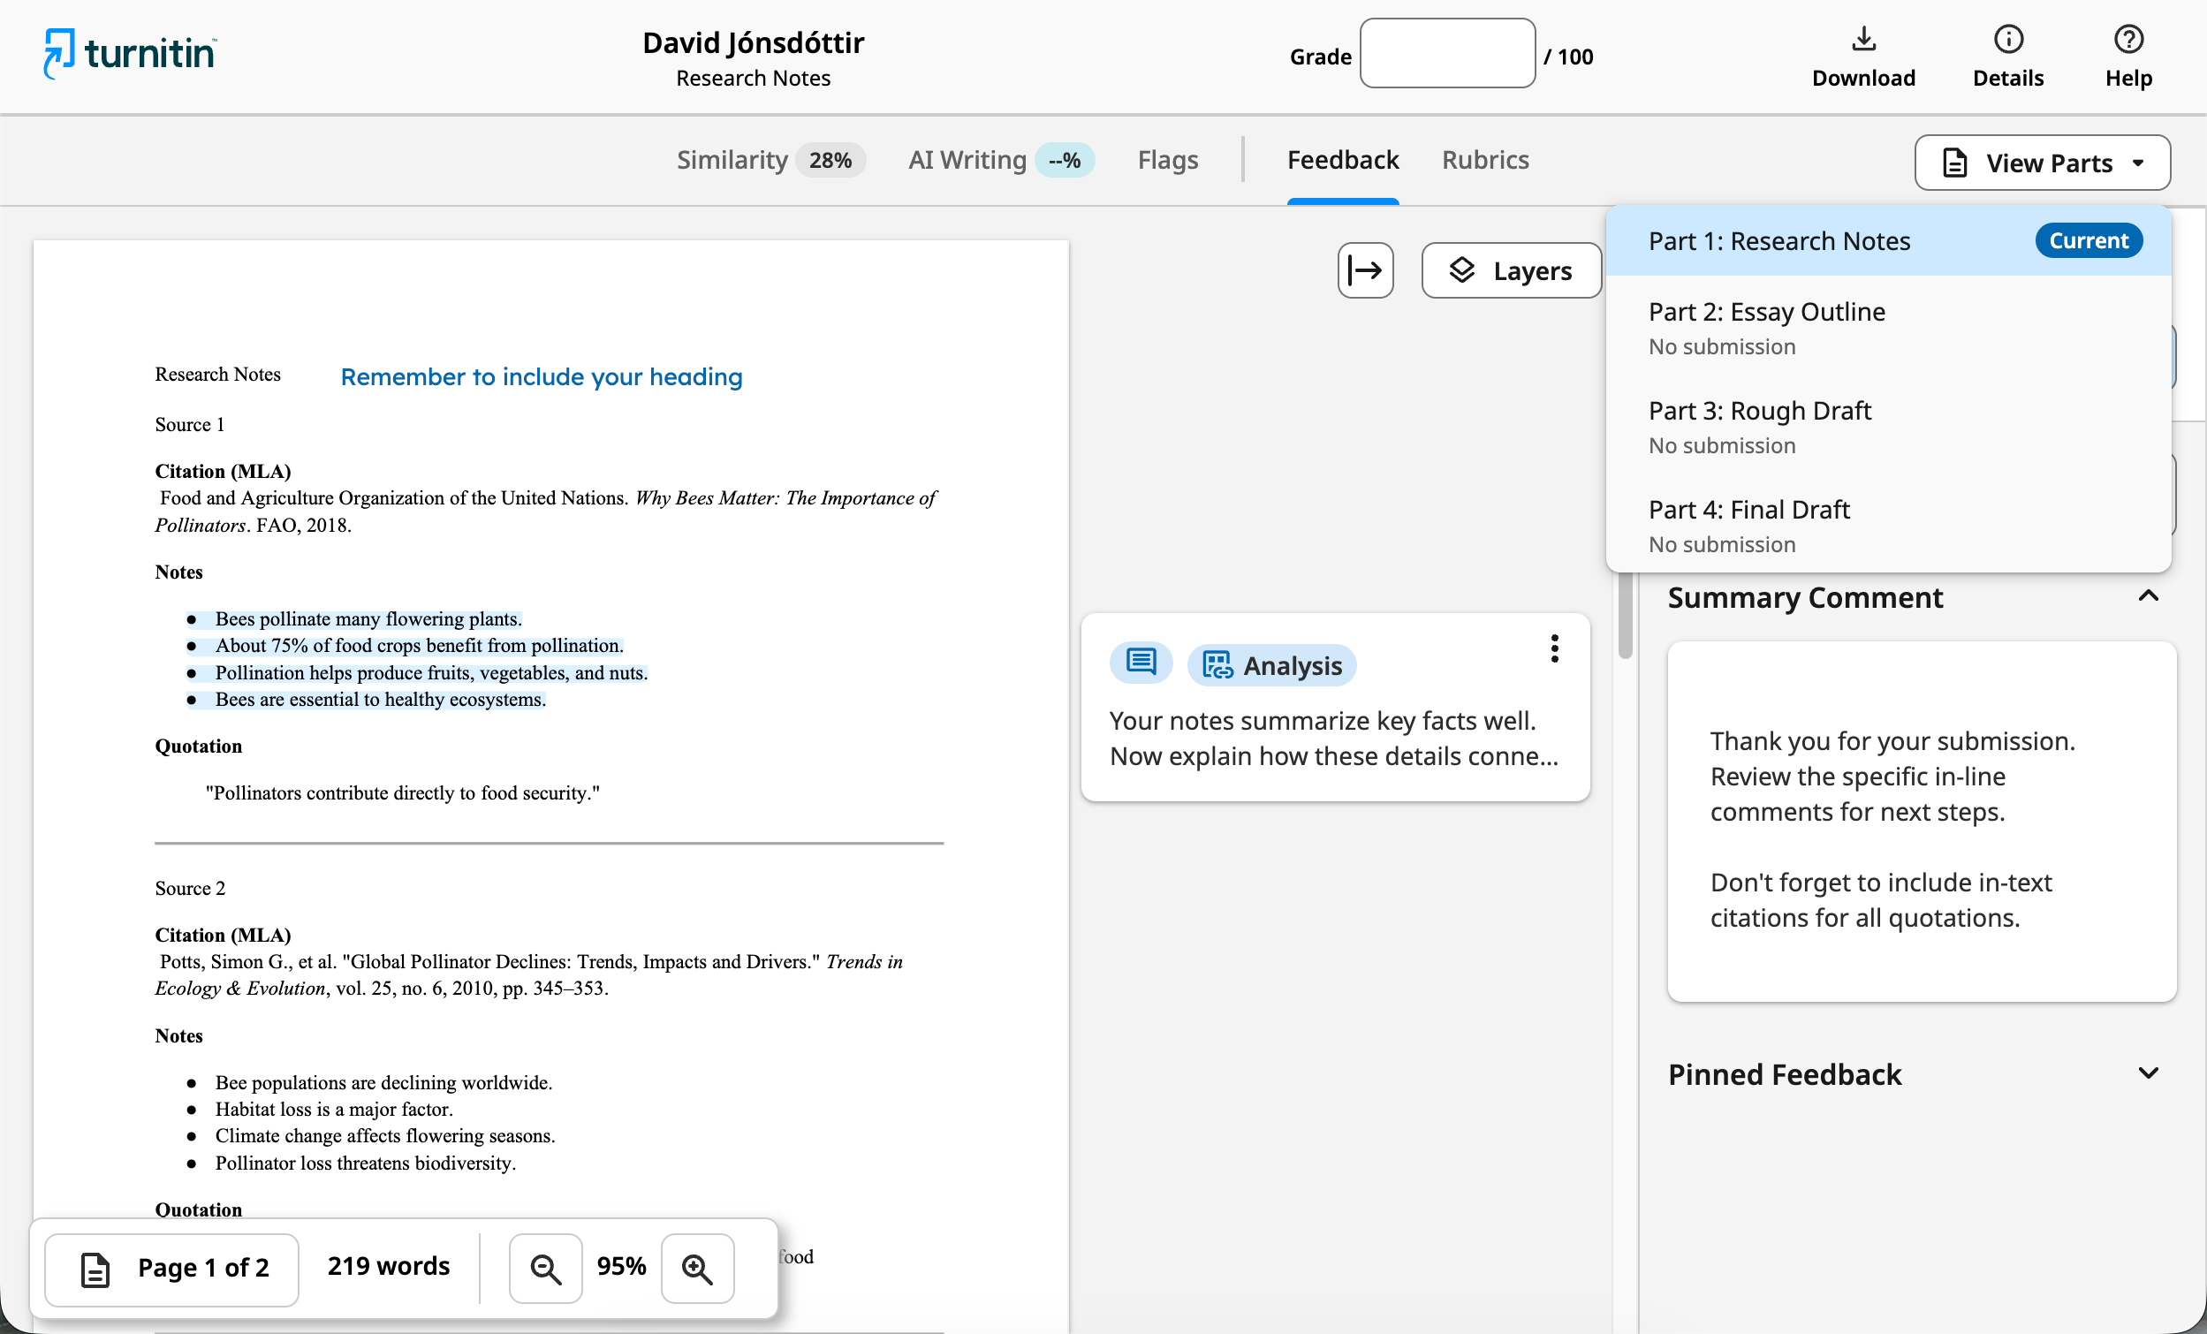Click the Analysis tag on the comment card

click(x=1271, y=665)
